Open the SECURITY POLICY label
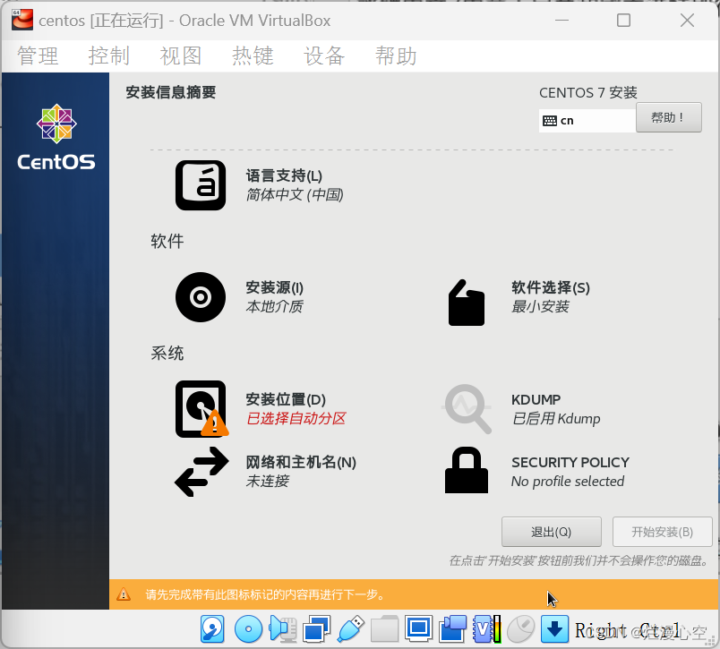This screenshot has height=649, width=720. [x=570, y=462]
